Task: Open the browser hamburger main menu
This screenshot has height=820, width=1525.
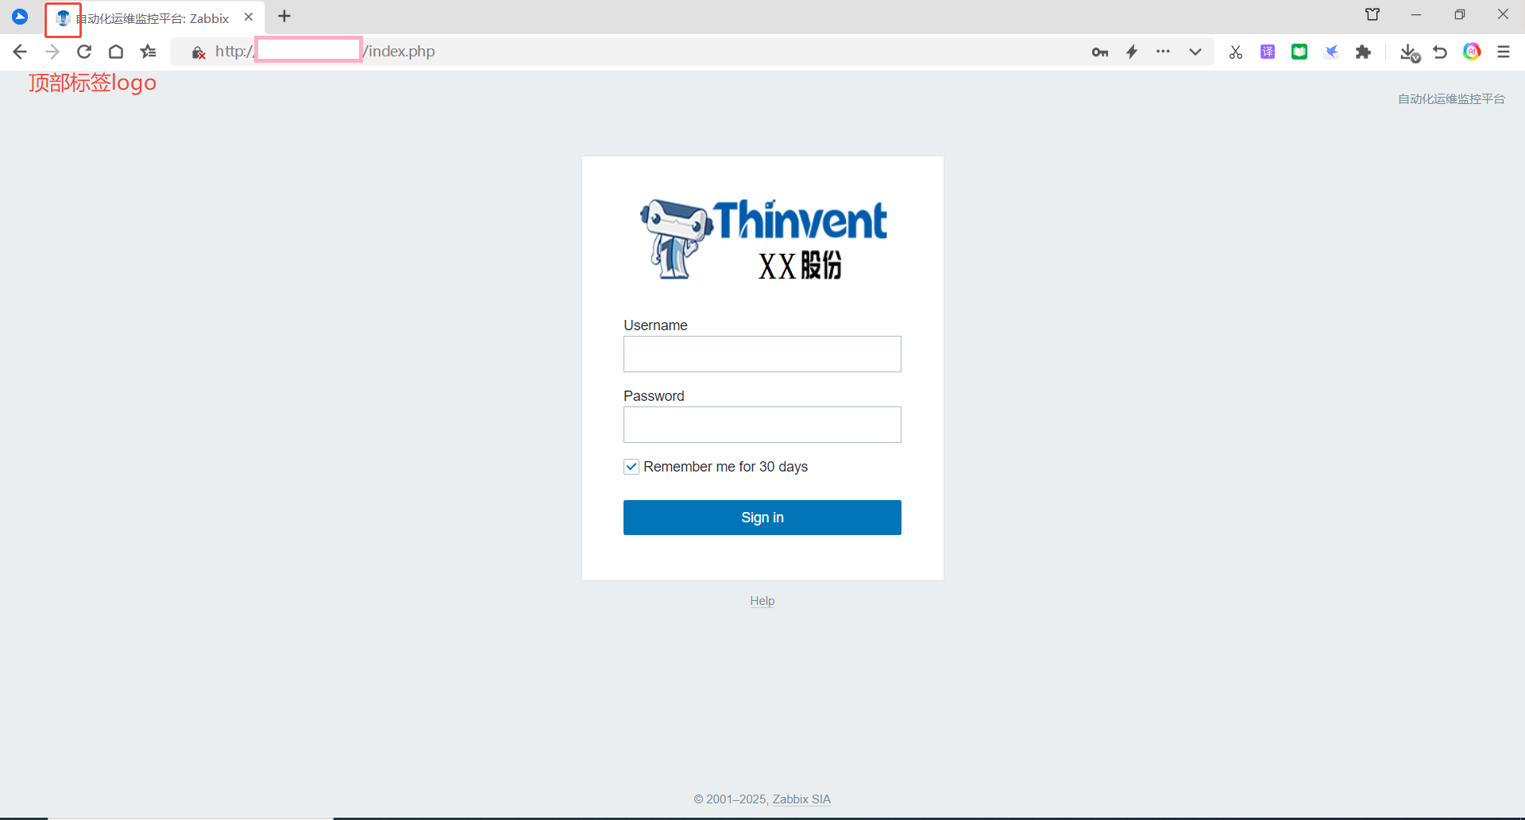Action: 1504,52
